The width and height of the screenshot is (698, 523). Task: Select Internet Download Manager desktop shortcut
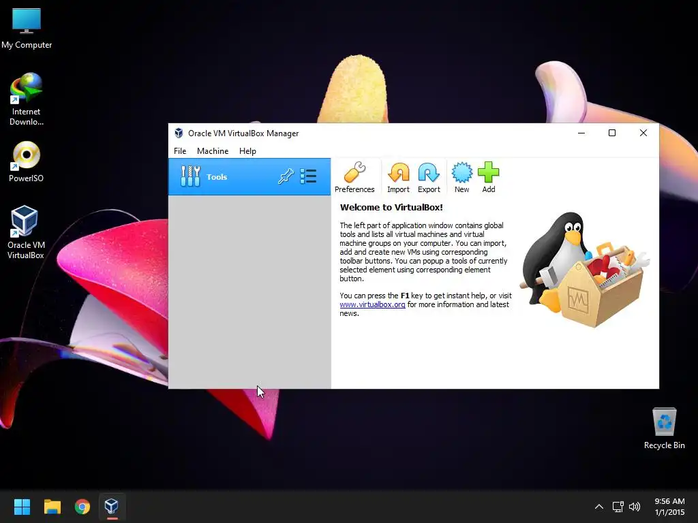(x=27, y=99)
